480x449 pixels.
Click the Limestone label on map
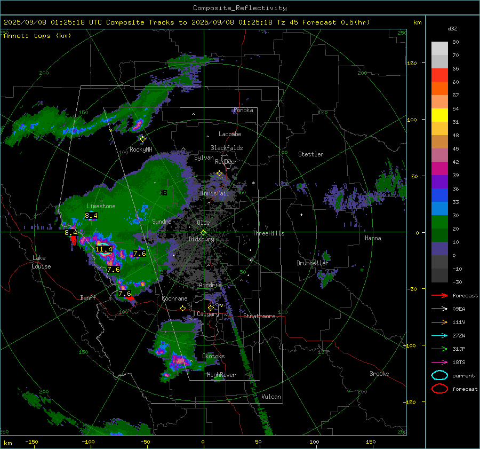click(x=101, y=206)
